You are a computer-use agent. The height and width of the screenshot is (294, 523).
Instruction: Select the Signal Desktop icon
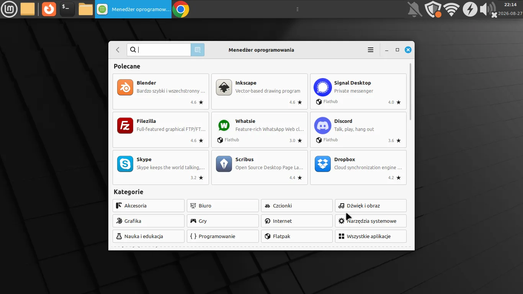[x=323, y=87]
